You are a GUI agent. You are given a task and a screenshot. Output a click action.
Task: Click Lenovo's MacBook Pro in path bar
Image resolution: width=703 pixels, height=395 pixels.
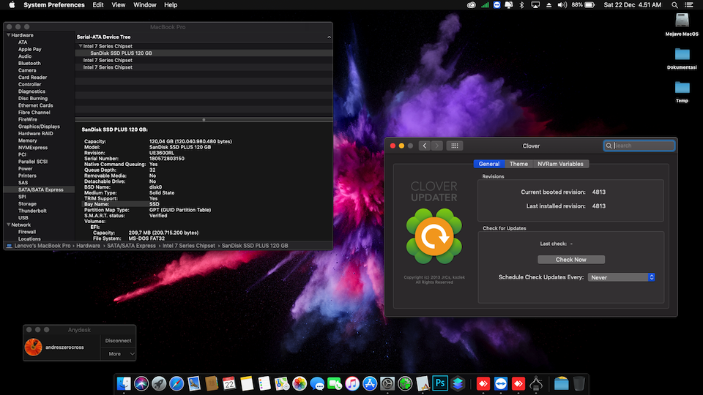pos(42,246)
